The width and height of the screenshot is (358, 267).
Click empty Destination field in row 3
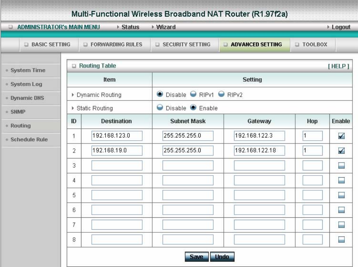click(117, 165)
